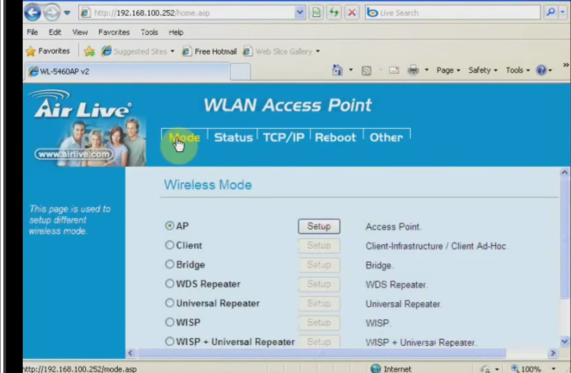Select the Universal Repeater radio button
Image resolution: width=571 pixels, height=373 pixels.
(x=170, y=303)
